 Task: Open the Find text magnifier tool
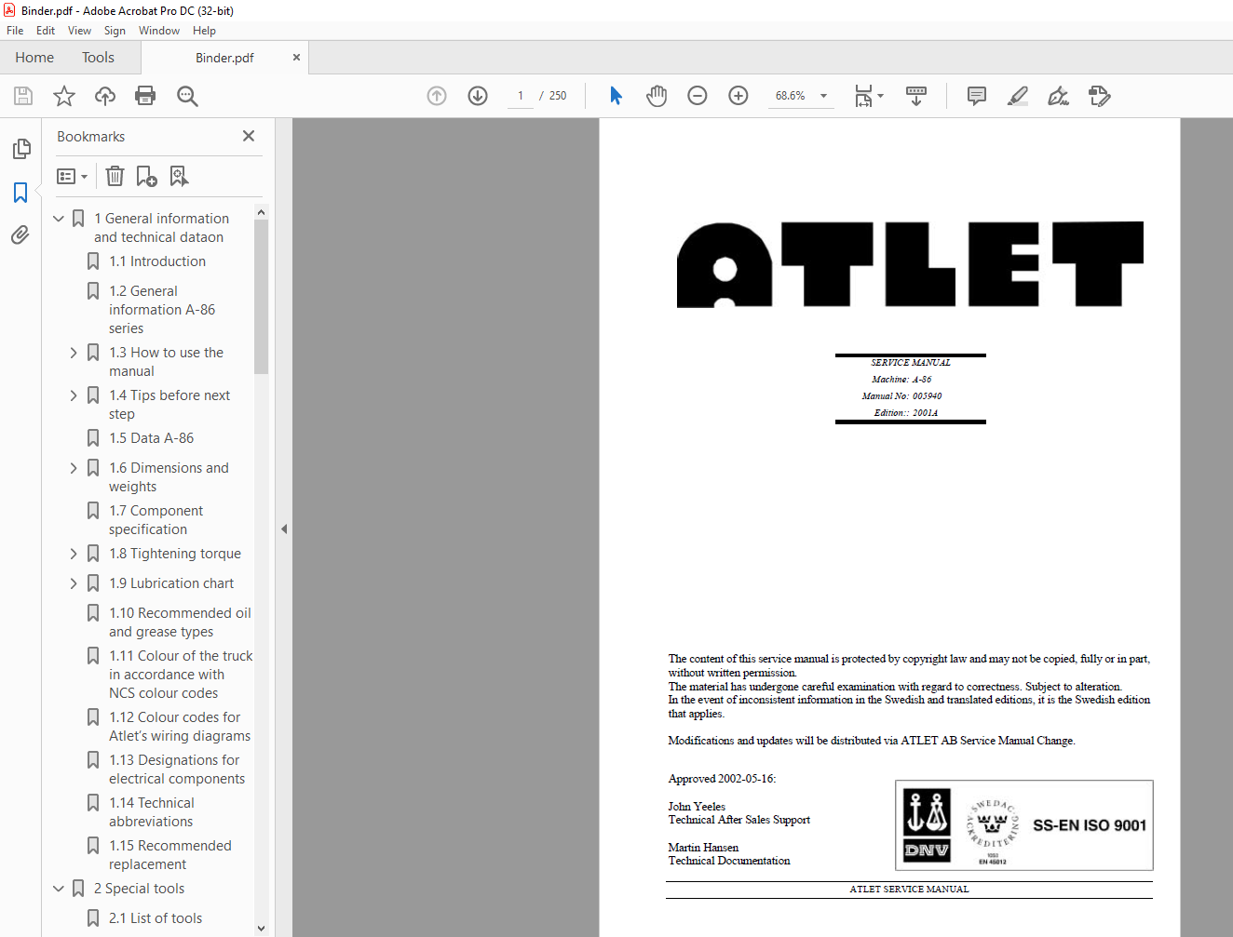(x=187, y=96)
